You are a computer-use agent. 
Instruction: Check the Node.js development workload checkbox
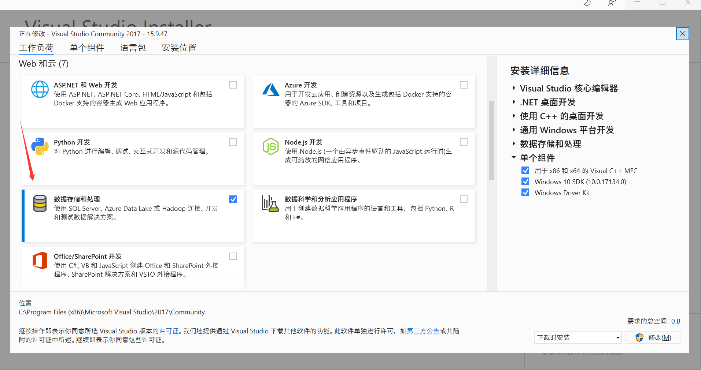pyautogui.click(x=464, y=142)
